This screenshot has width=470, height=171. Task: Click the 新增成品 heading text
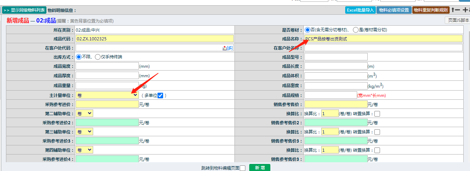[x=18, y=21]
